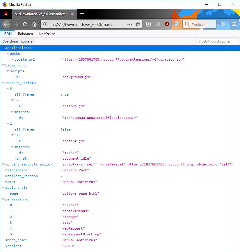240x252 pixels.
Task: Go to the Firefox home page
Action: coord(34,24)
